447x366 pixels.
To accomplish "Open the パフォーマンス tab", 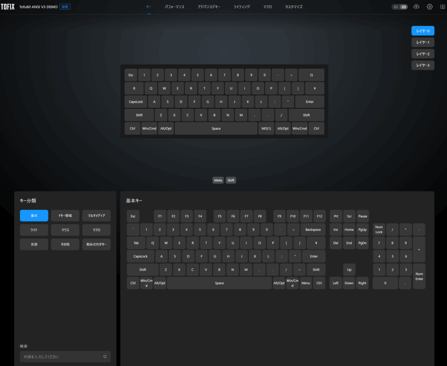I will [x=175, y=7].
